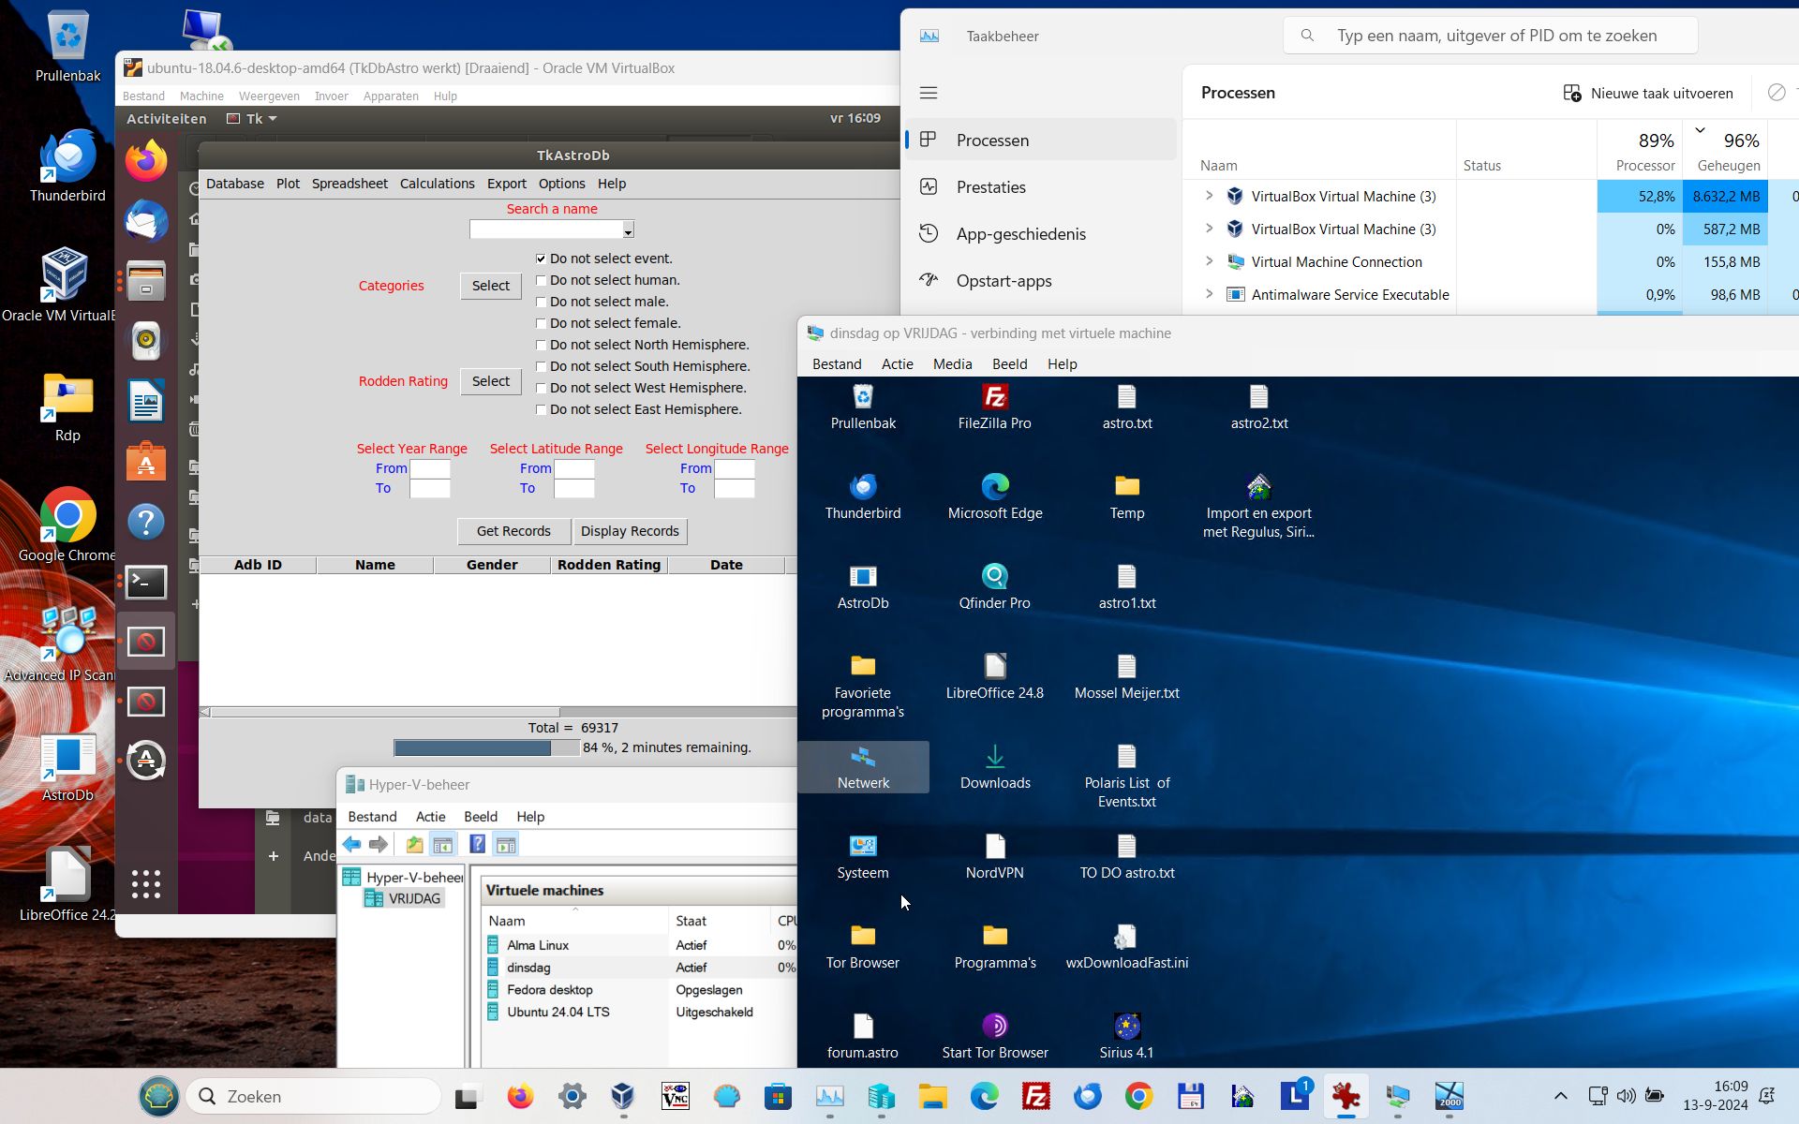Open NordVPN icon in the dinsdag VM
Screen dimensions: 1799x1124
pos(994,856)
